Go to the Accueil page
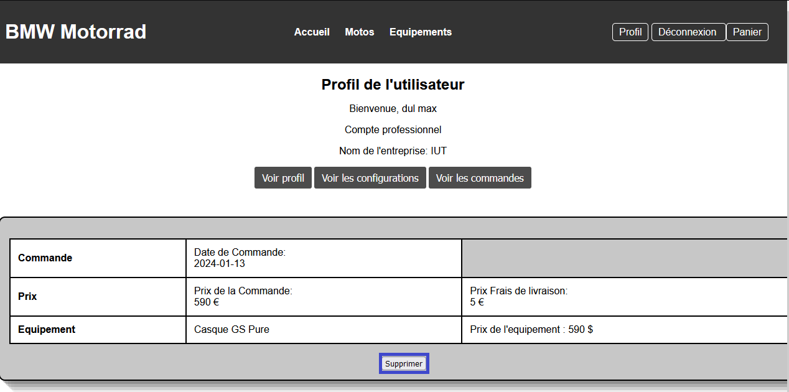The image size is (789, 392). 312,32
